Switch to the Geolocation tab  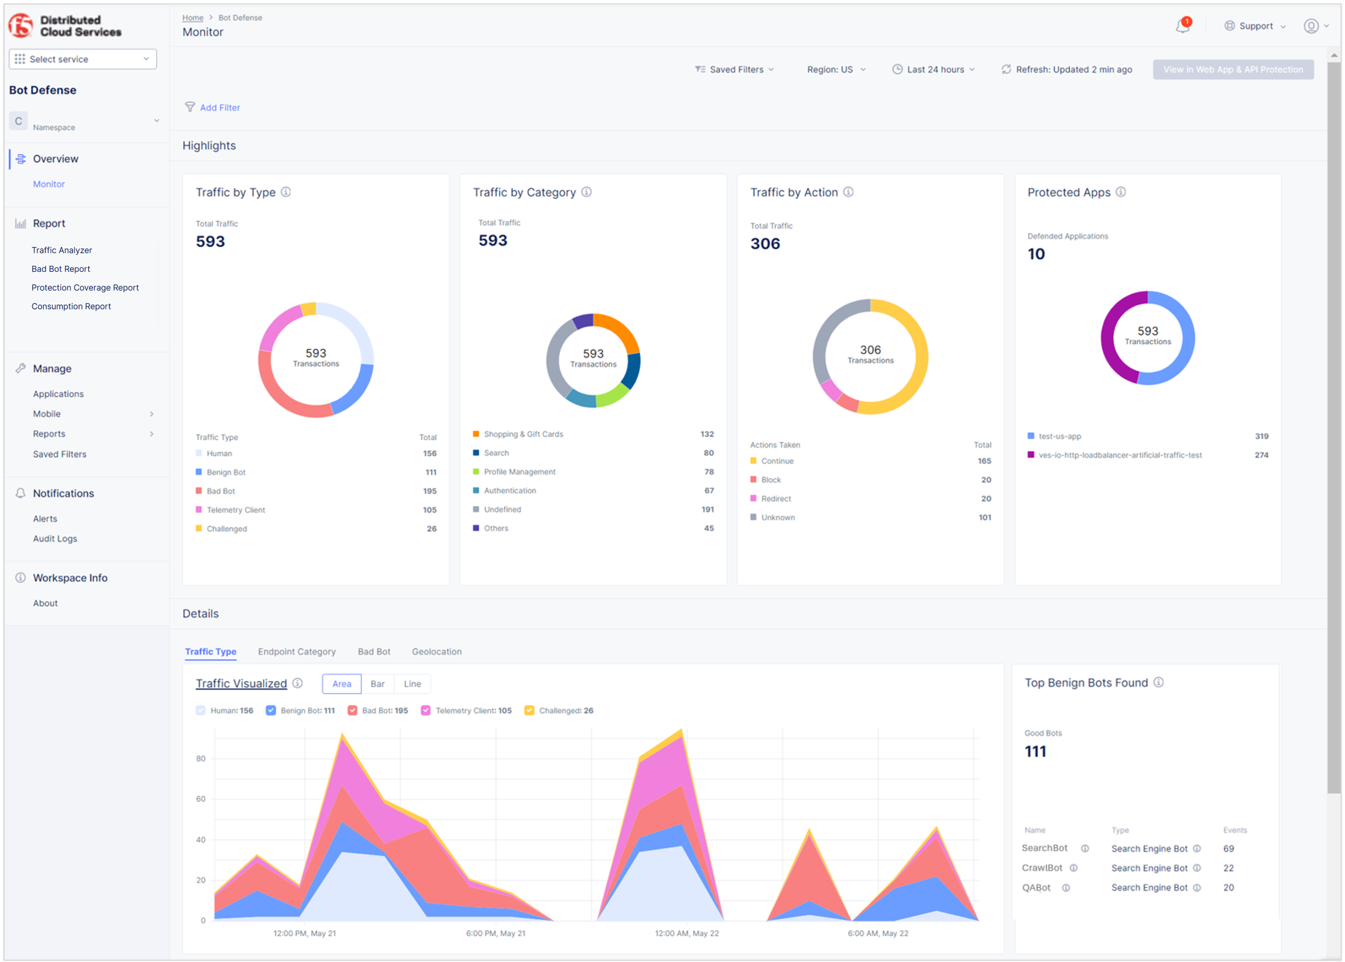[x=436, y=651]
